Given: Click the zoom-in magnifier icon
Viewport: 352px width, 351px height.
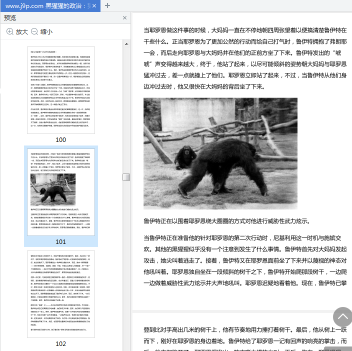Looking at the screenshot, I should point(10,31).
